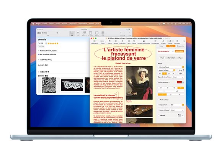222x148 pixels.
Task: Select the Plus segment in text inspector
Action: [180, 58]
